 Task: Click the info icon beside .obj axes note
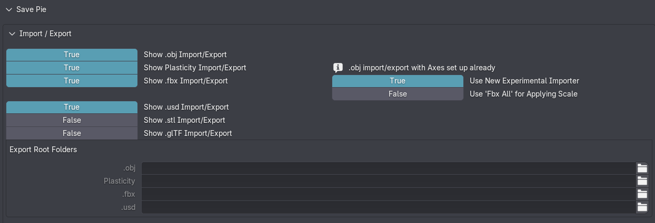[x=338, y=68]
